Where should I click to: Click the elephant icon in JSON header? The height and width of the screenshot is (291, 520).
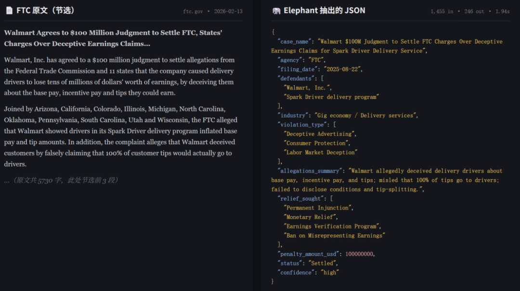pos(276,11)
